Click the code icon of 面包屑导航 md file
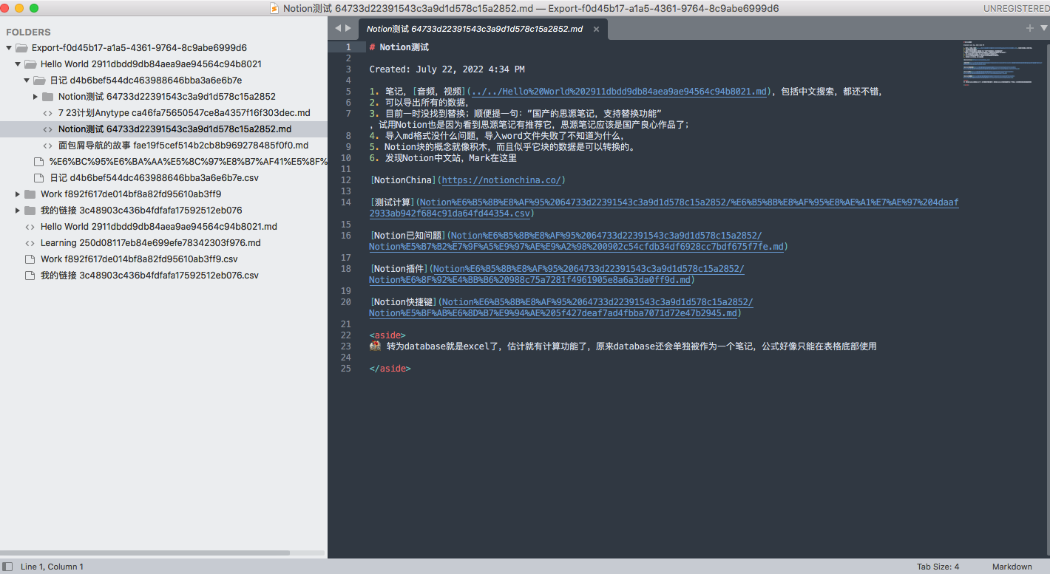This screenshot has height=574, width=1050. coord(47,146)
